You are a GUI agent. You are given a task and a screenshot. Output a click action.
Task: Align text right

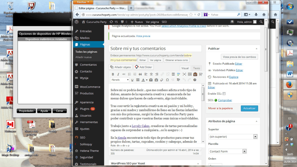(157, 74)
